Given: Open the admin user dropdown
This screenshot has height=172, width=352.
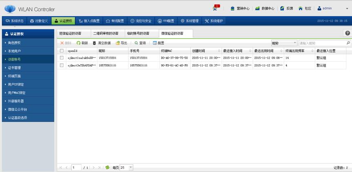Looking at the screenshot, I should click(347, 9).
